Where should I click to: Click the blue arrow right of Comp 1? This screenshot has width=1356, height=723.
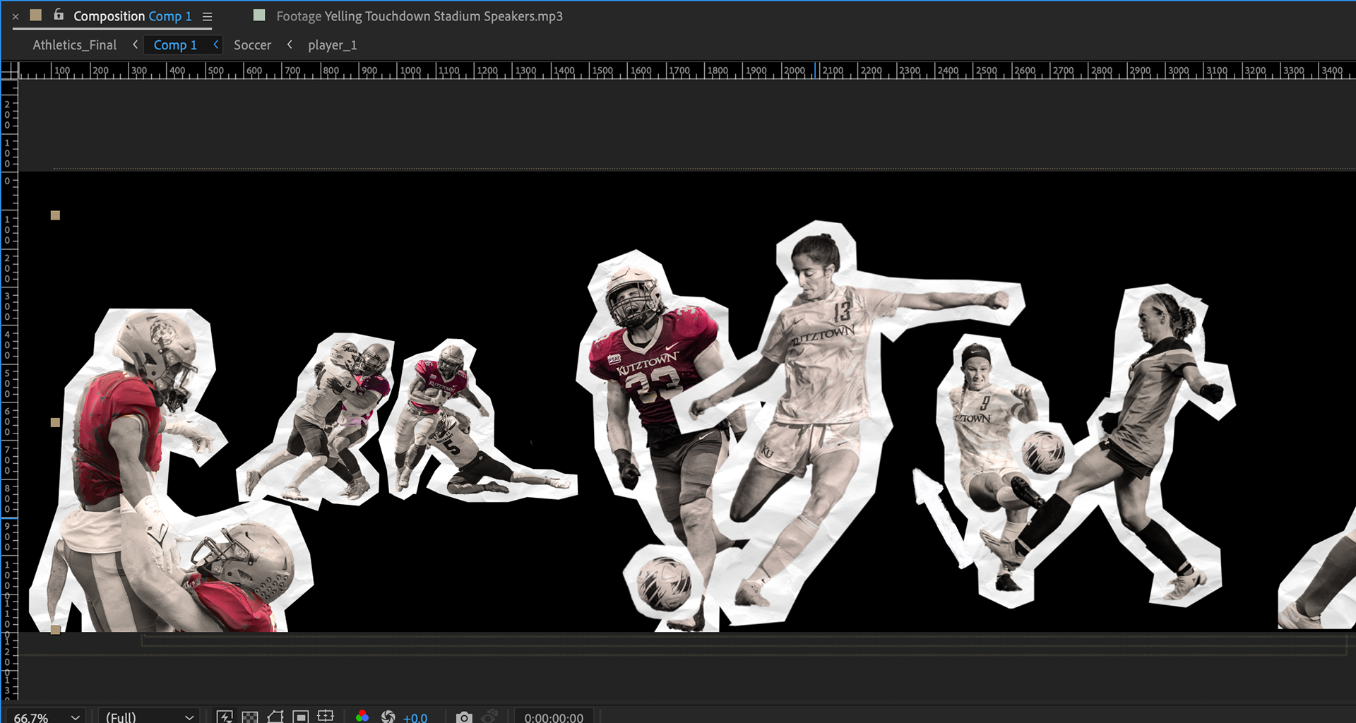point(216,44)
